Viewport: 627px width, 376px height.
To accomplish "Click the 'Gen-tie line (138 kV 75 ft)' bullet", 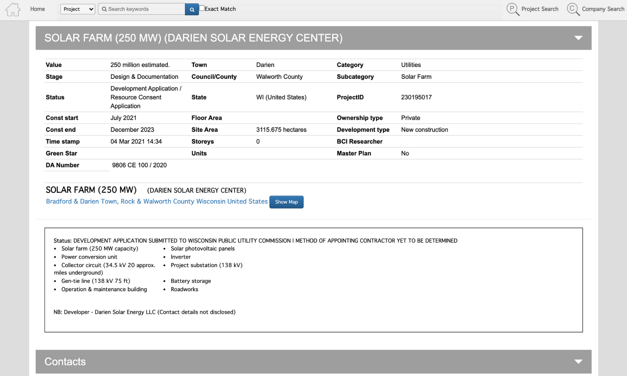I will point(96,281).
